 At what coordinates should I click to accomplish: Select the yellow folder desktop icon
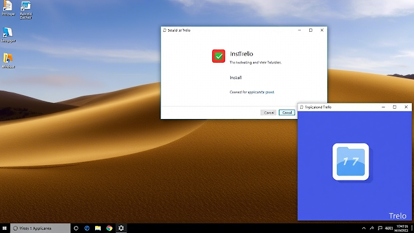click(8, 61)
